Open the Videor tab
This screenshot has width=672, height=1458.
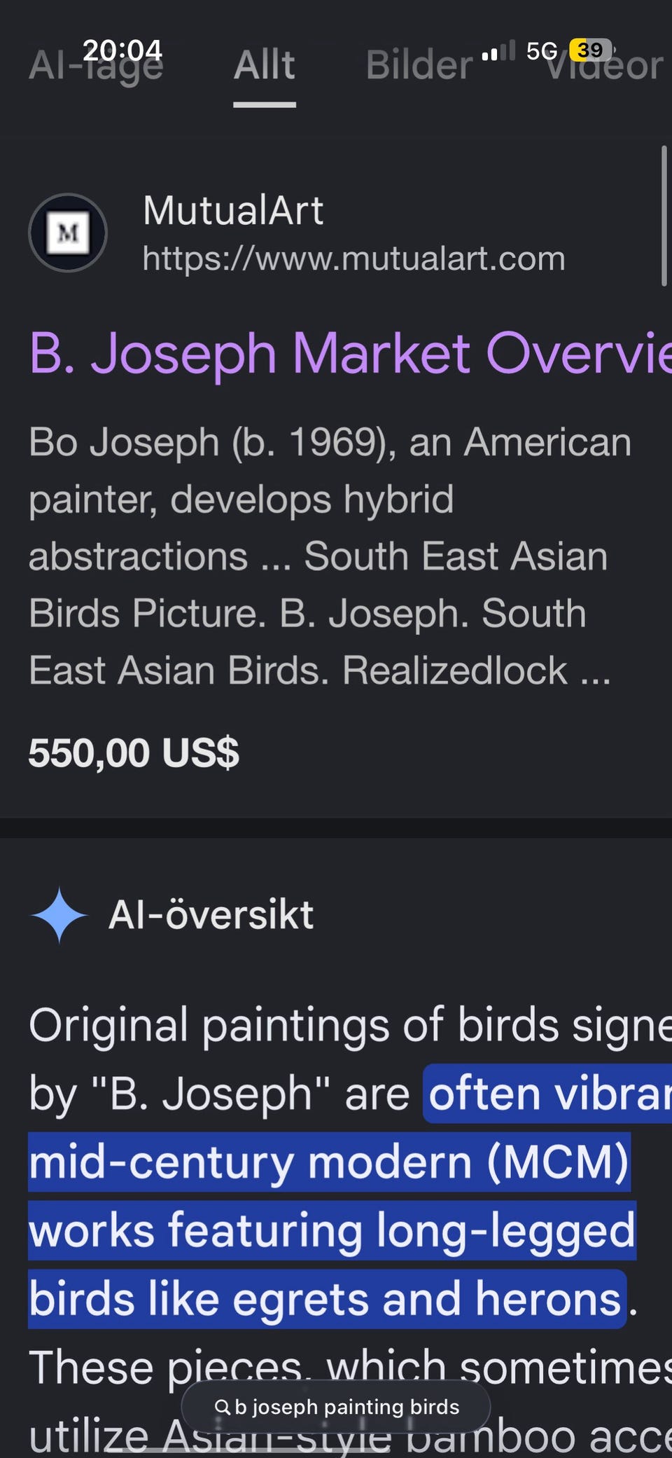[x=605, y=66]
